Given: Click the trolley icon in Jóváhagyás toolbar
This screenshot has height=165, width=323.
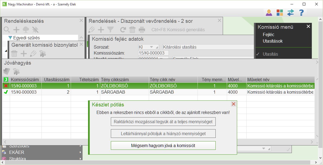Looking at the screenshot, I should 16,71.
